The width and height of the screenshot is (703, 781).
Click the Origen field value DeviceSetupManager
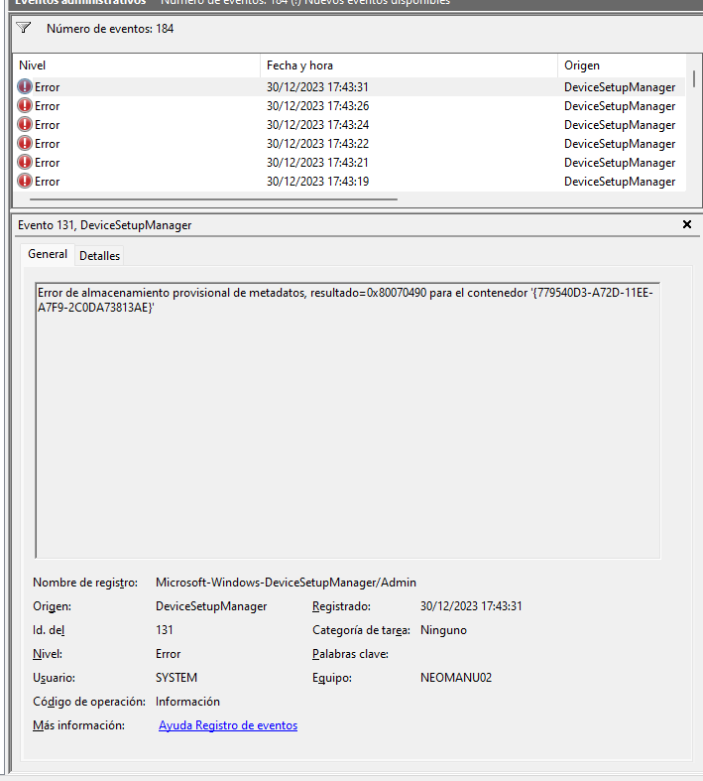click(x=211, y=606)
